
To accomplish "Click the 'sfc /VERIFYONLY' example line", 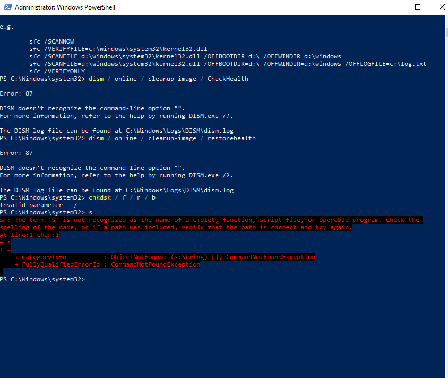I will (57, 71).
